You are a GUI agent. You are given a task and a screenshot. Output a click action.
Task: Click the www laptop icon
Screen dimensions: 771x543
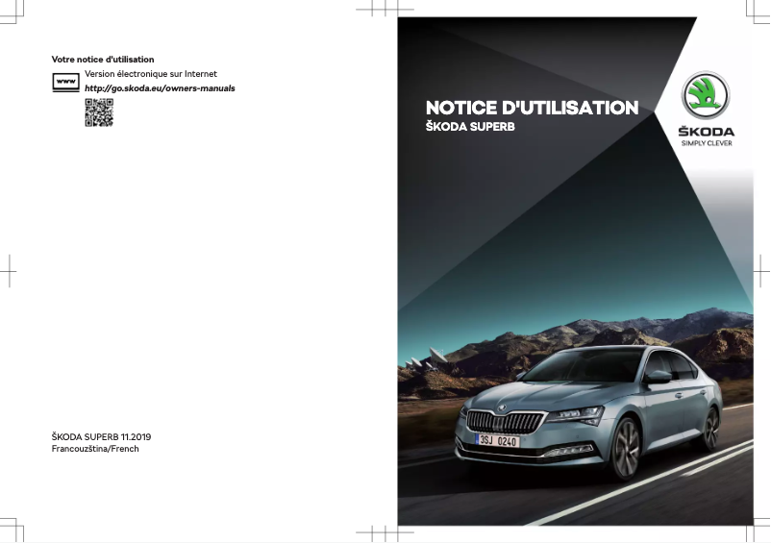coord(66,82)
